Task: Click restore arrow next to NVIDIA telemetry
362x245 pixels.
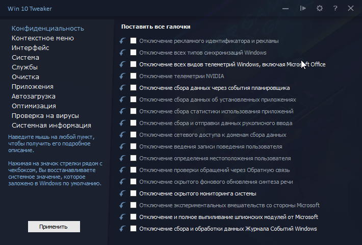Action: 122,76
